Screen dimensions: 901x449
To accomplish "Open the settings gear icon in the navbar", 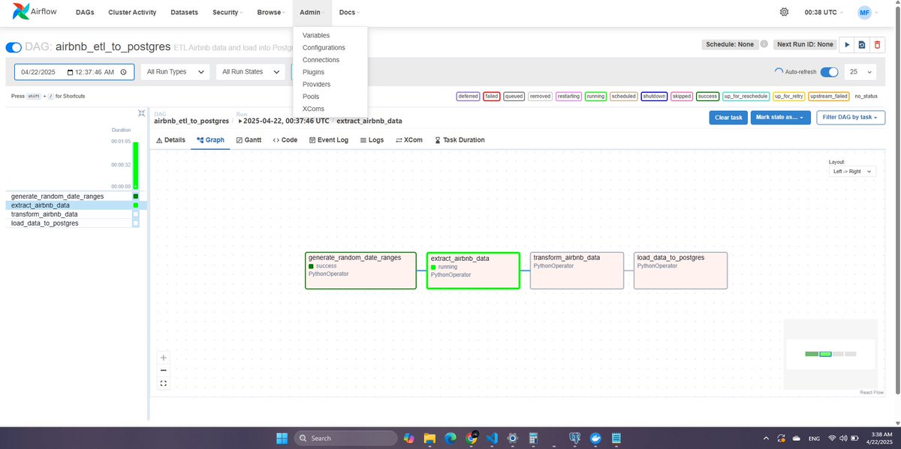I will [784, 12].
